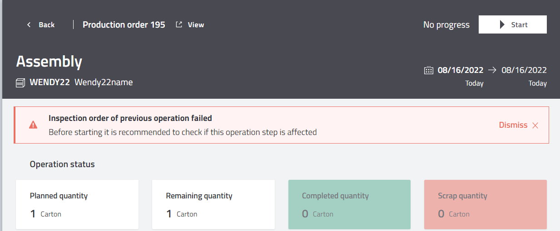This screenshot has height=231, width=560.
Task: Click the red Scrap quantity tile
Action: (486, 204)
